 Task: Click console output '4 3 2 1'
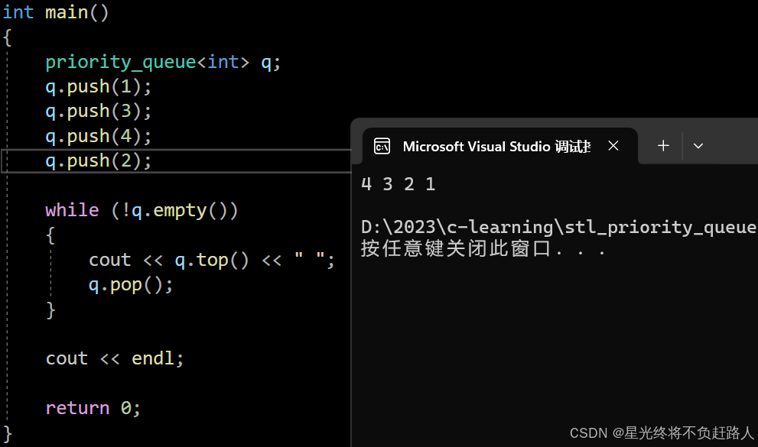pos(399,184)
